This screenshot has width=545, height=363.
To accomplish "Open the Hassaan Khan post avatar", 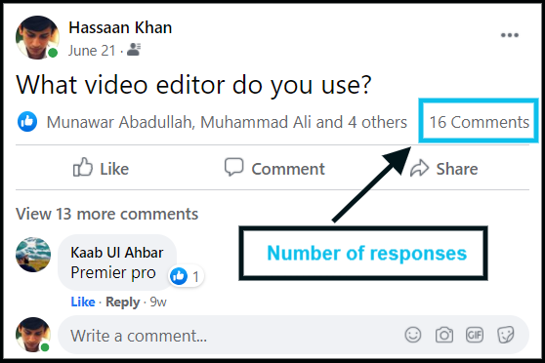I will tap(37, 37).
